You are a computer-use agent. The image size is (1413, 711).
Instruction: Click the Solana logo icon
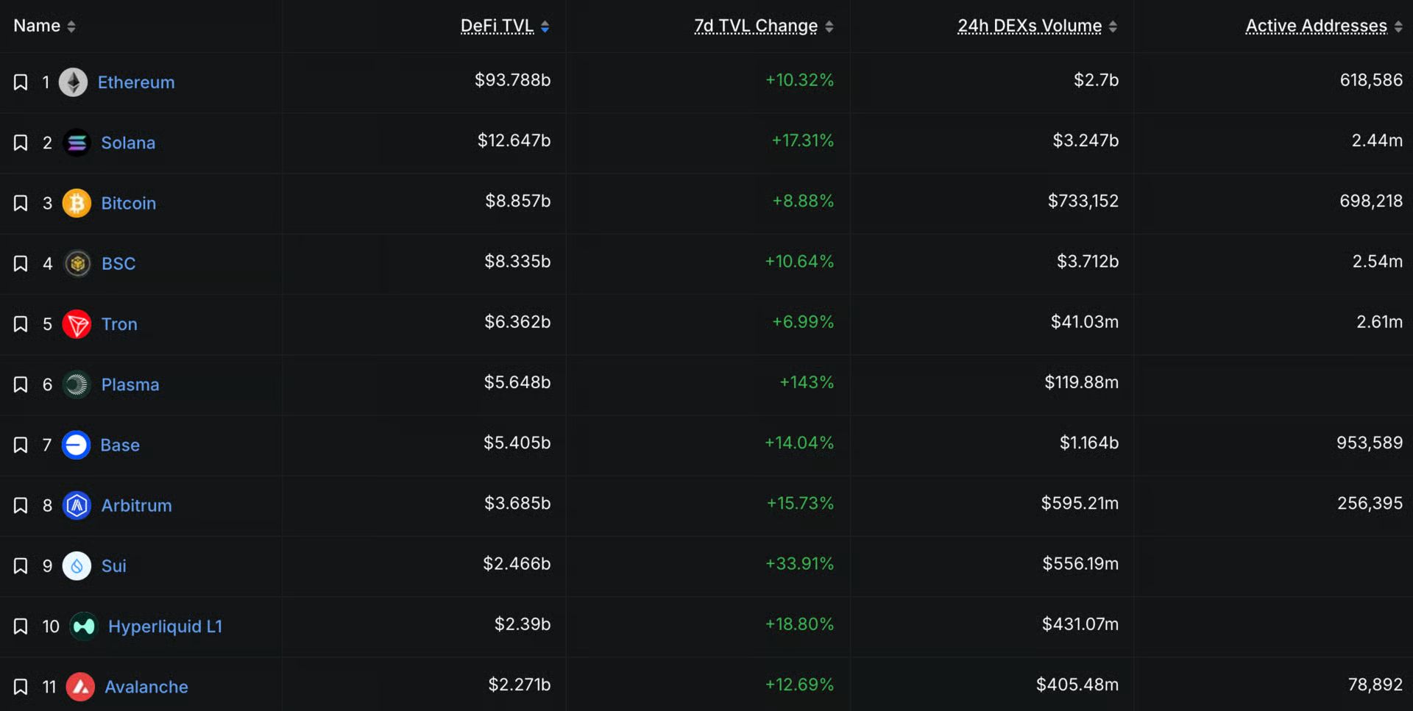(x=77, y=143)
